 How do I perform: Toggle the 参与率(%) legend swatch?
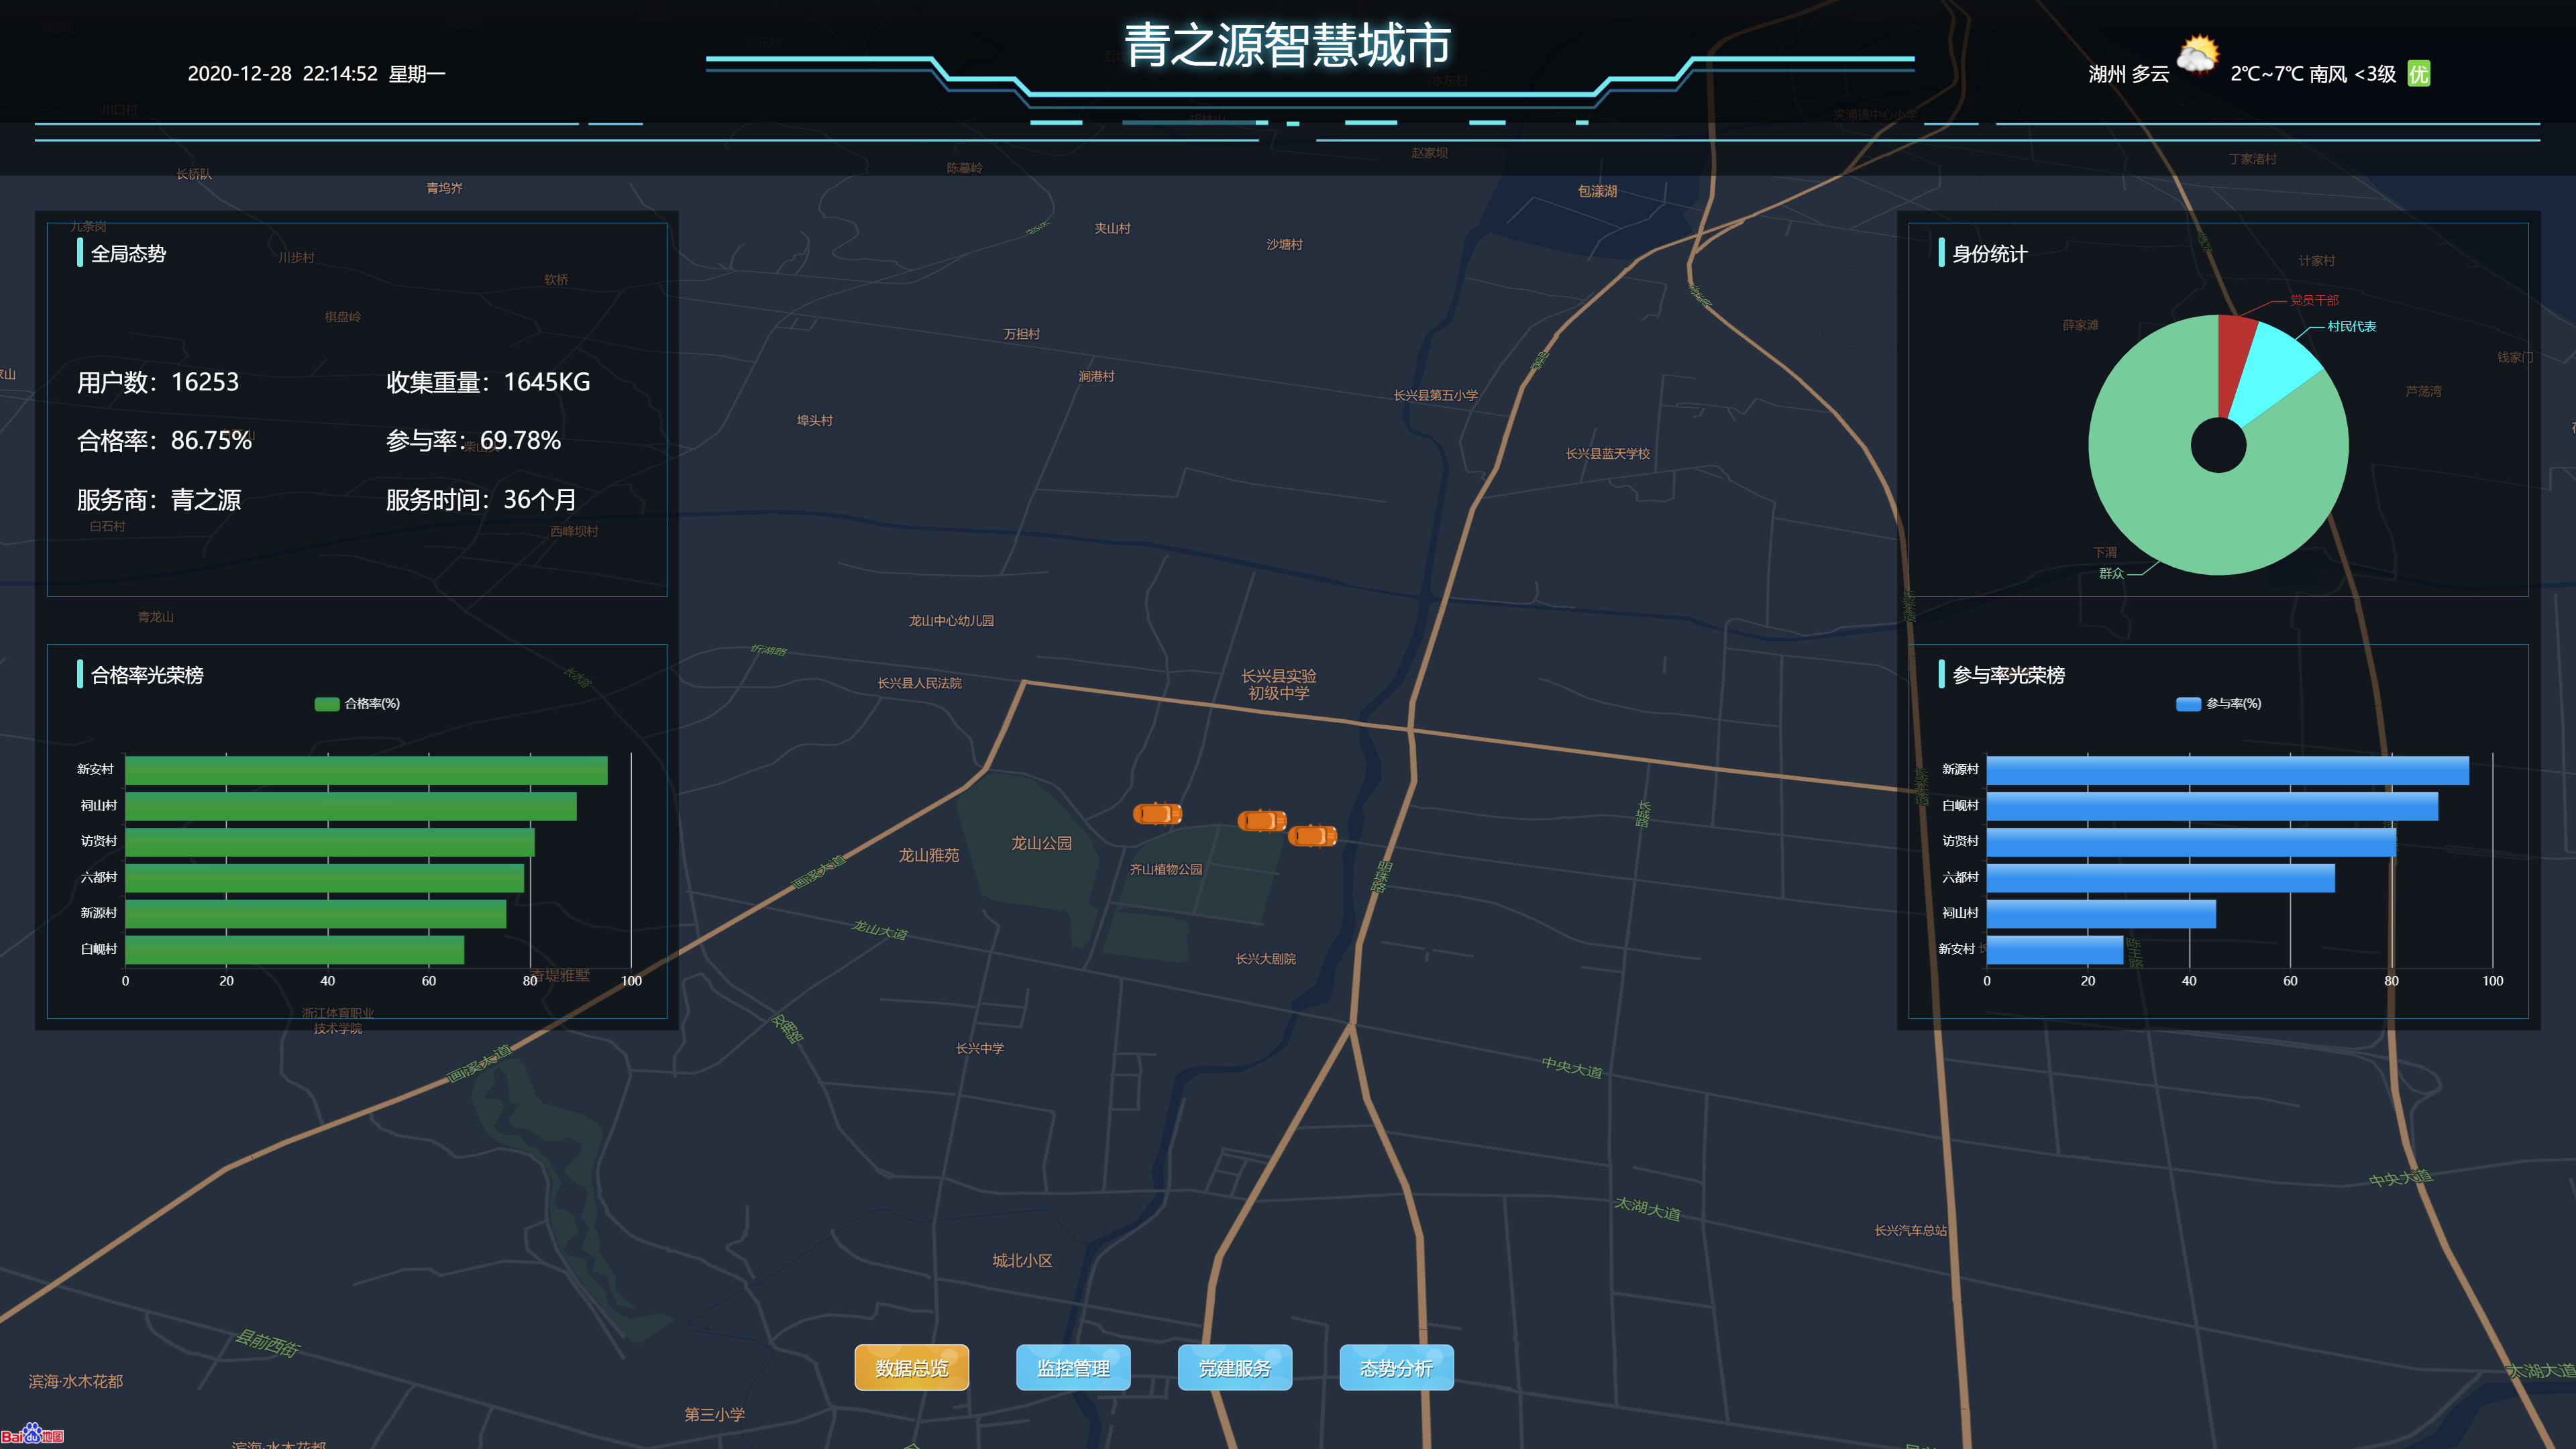coord(2188,704)
